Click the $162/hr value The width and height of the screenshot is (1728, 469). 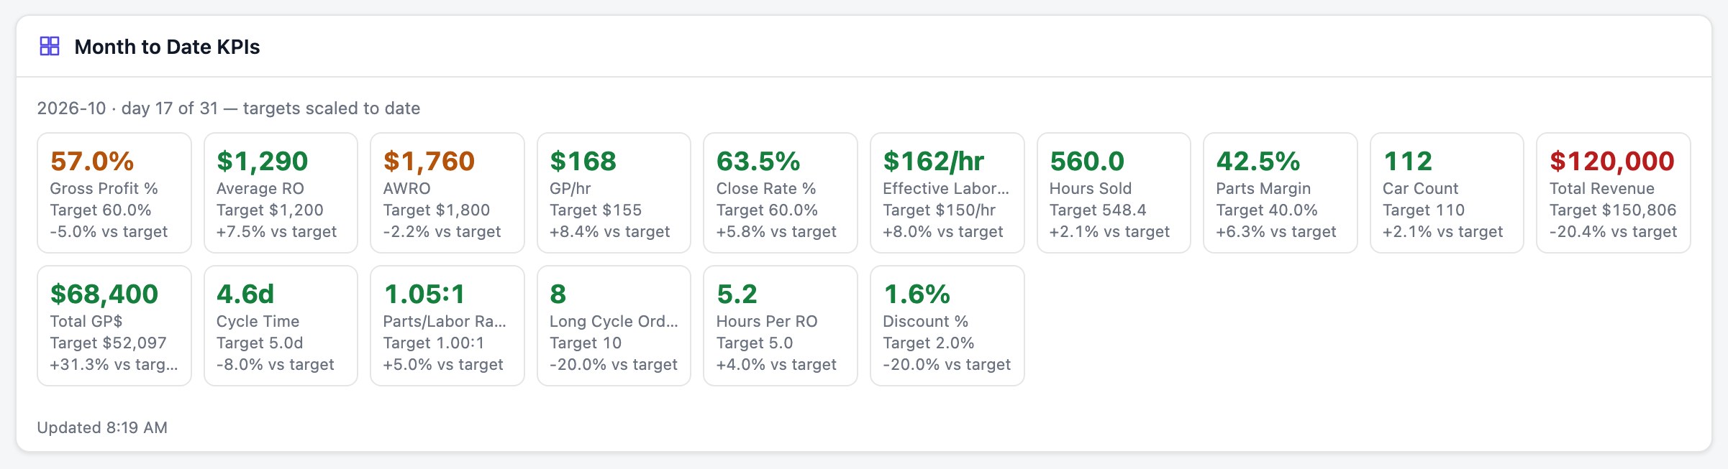click(x=933, y=161)
